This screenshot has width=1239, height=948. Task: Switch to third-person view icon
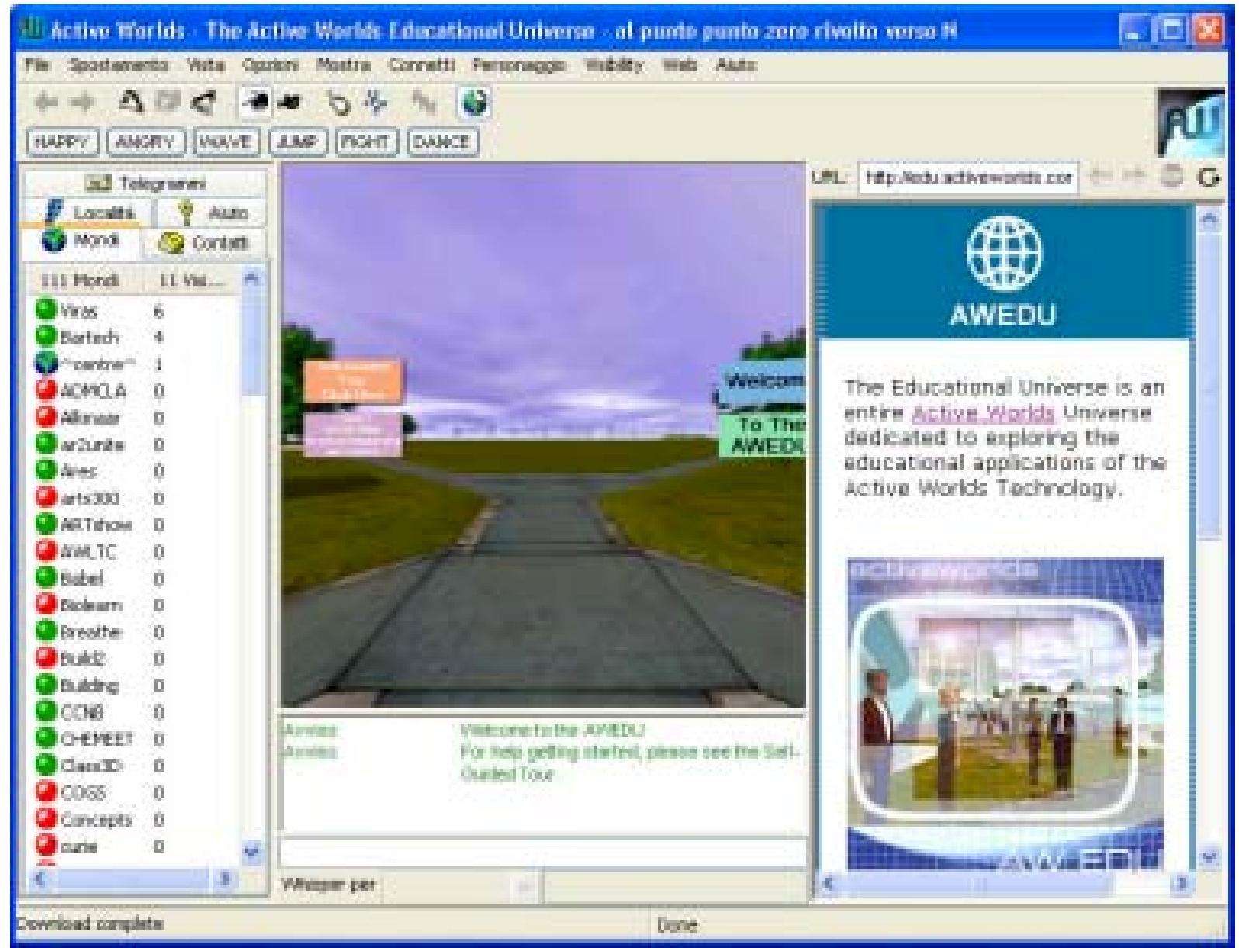(289, 103)
